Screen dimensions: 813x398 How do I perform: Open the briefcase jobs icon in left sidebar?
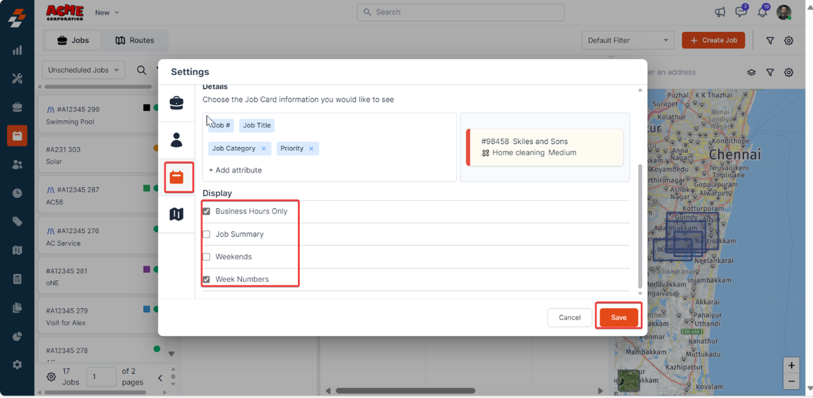point(17,107)
